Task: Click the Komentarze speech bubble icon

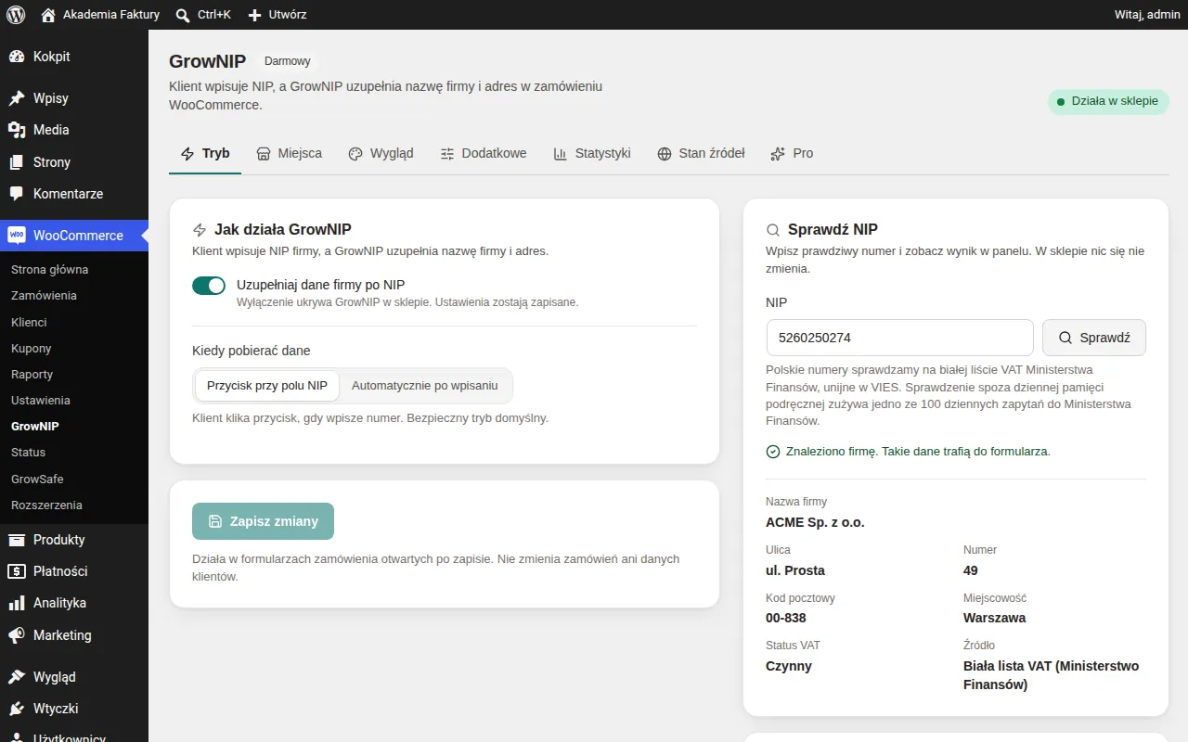Action: (17, 194)
